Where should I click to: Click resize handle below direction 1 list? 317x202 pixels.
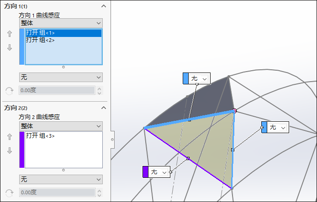[63, 67]
